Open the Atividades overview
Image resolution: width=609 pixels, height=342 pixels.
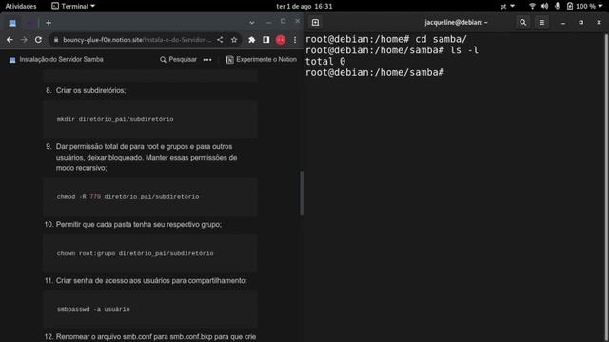pos(21,7)
